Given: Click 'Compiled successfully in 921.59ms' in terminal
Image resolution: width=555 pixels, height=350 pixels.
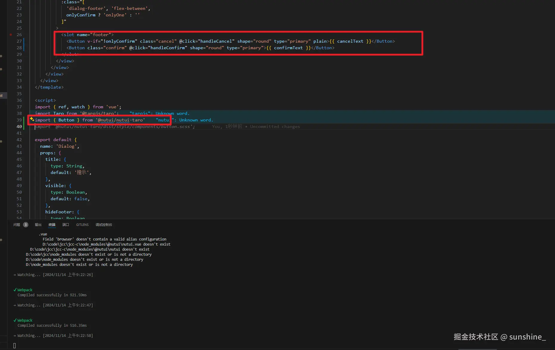Looking at the screenshot, I should click(x=52, y=295).
